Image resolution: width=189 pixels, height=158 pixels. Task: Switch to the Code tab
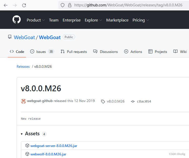17,52
